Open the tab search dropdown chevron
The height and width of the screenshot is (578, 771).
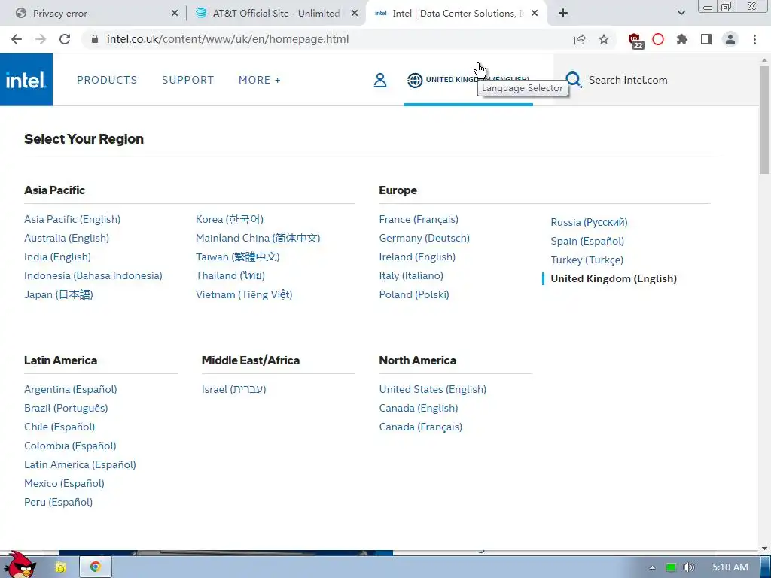pos(681,14)
